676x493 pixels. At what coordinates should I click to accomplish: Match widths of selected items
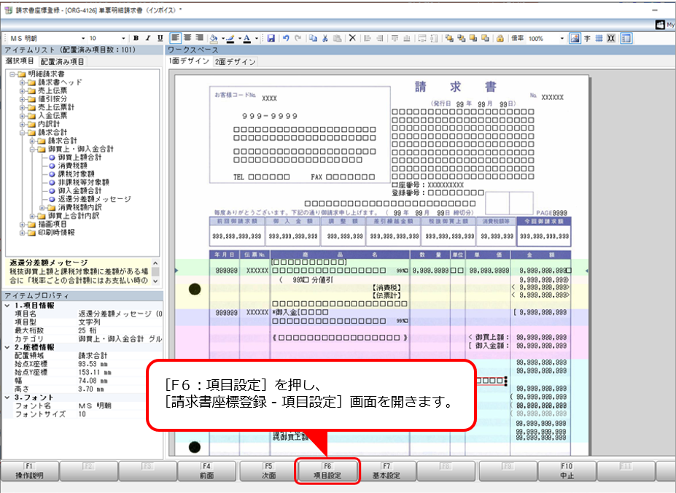[x=422, y=39]
